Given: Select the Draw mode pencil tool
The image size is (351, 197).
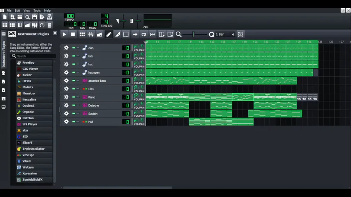Looking at the screenshot, I should point(108,34).
